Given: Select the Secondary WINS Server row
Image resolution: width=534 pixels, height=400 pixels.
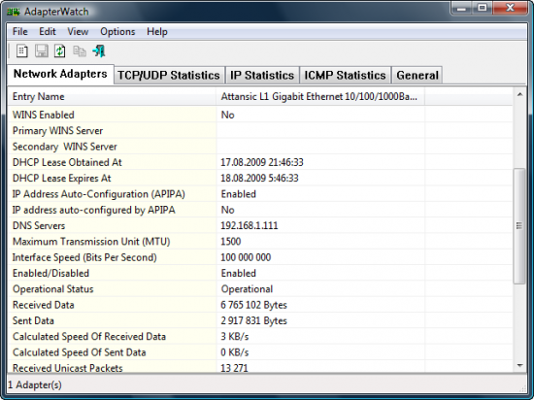Looking at the screenshot, I should point(260,147).
